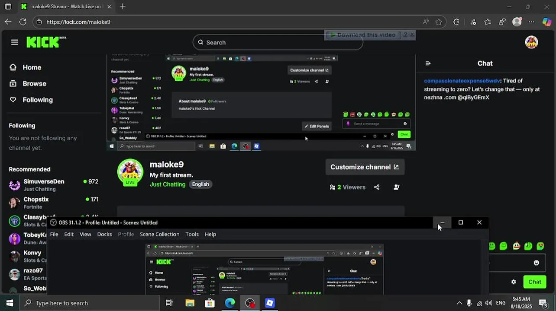
Task: Open Edge extensions puzzle icon
Action: pyautogui.click(x=456, y=22)
